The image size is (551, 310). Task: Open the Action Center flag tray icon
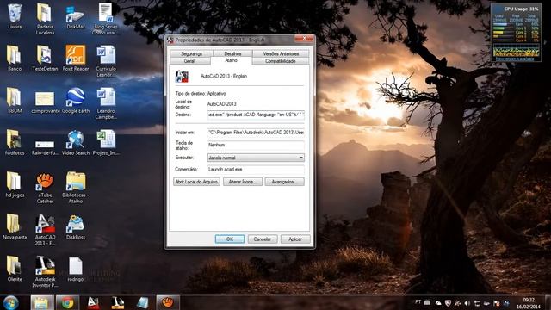tap(496, 302)
